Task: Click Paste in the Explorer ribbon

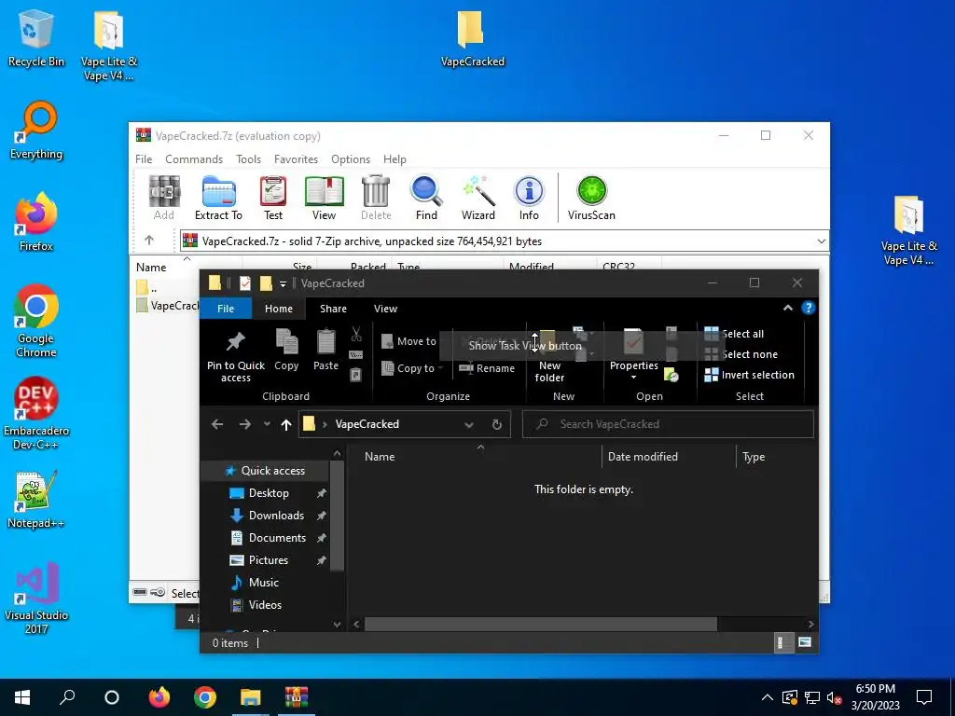Action: pyautogui.click(x=325, y=351)
